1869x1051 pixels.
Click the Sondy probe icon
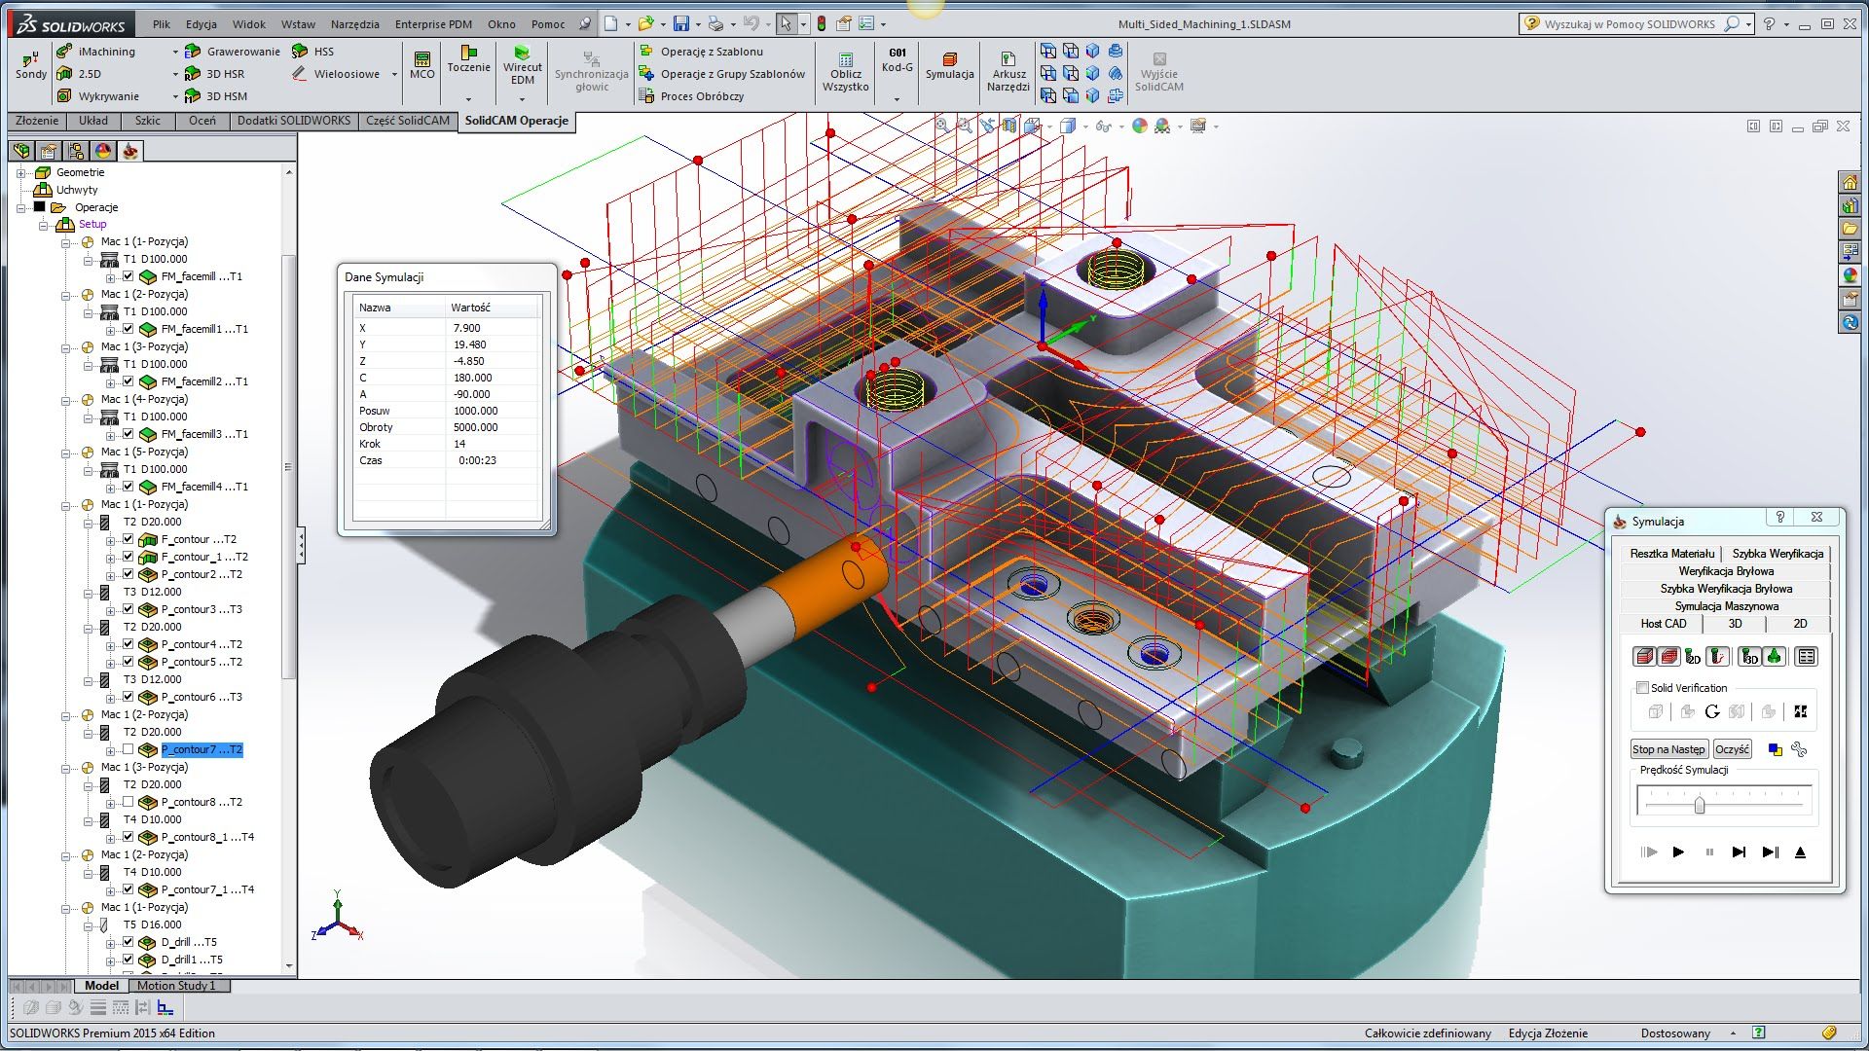[x=30, y=59]
